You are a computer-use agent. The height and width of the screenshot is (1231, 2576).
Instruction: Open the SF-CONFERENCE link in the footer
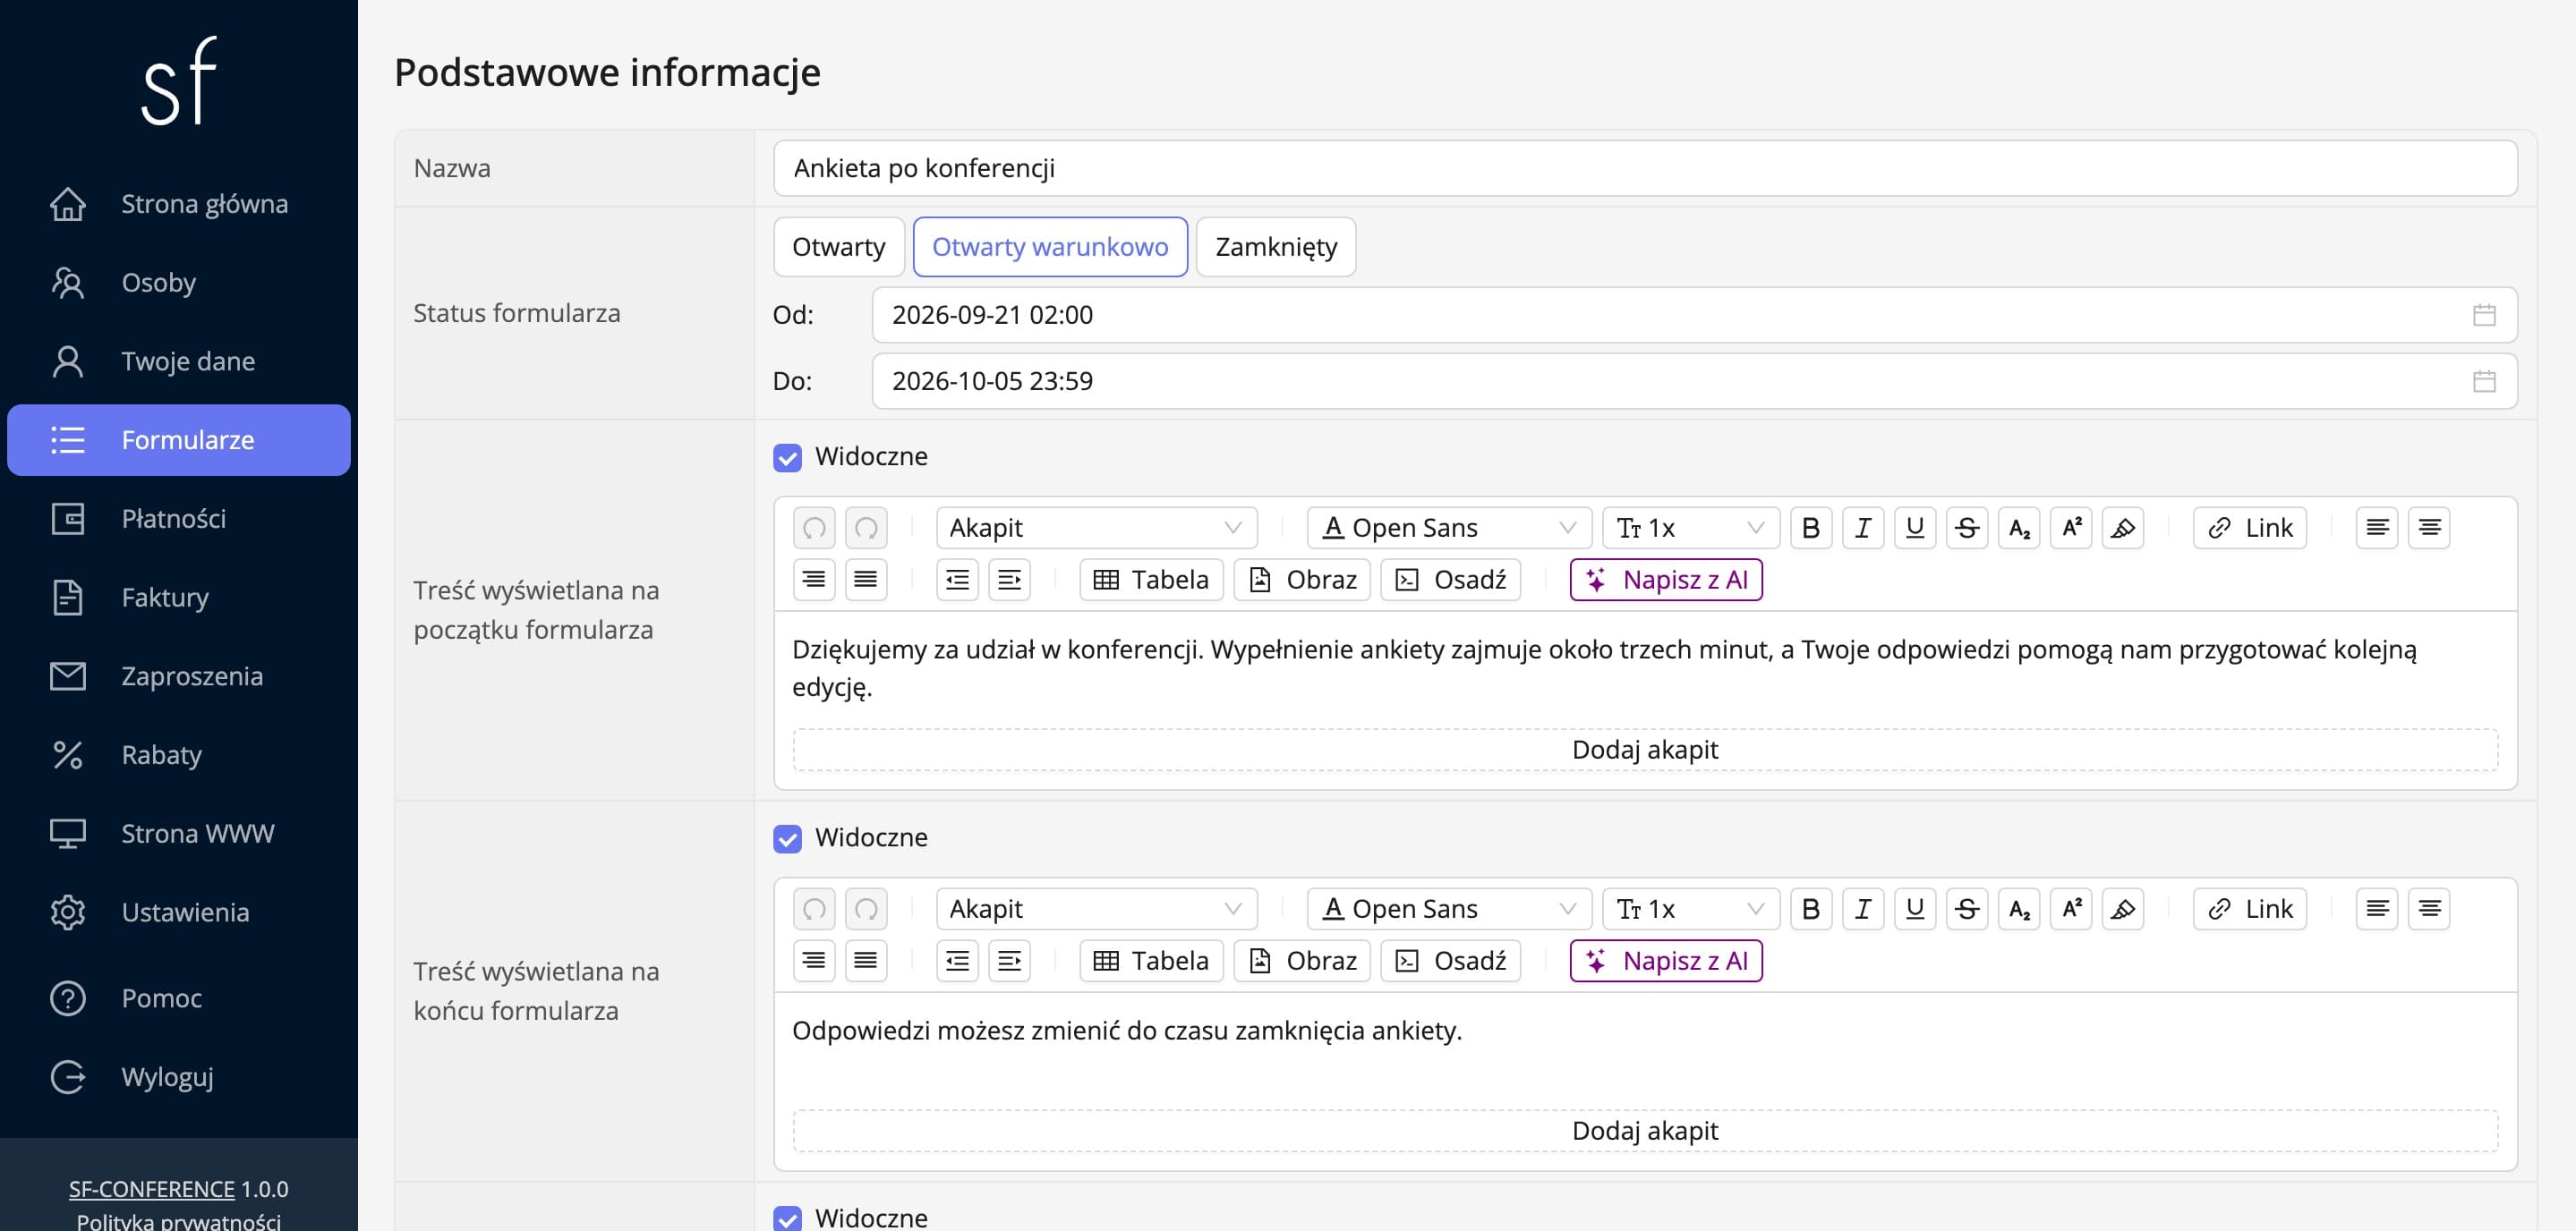click(x=151, y=1189)
